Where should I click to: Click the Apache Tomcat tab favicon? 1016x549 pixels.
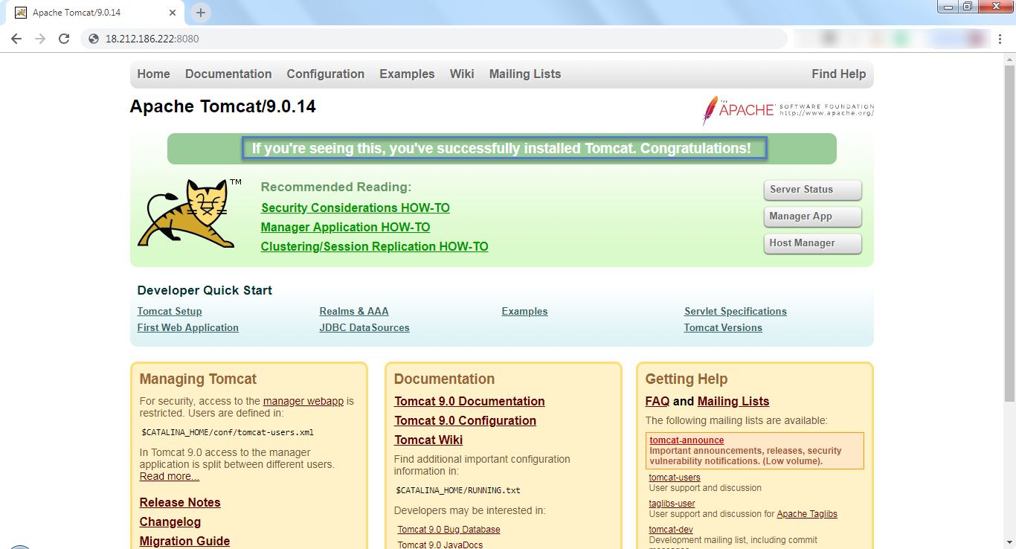click(x=20, y=12)
